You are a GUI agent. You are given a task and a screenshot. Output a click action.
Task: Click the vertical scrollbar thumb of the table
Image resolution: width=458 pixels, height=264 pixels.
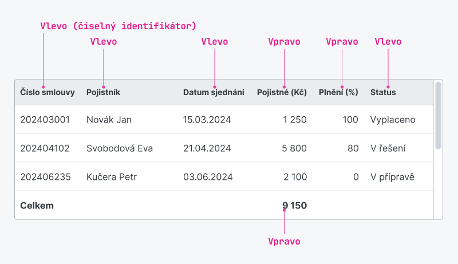point(438,116)
